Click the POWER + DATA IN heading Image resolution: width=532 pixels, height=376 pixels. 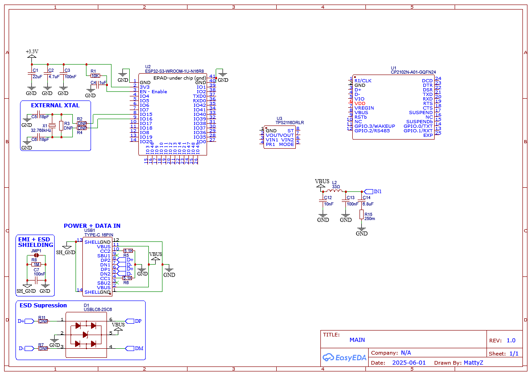[92, 226]
